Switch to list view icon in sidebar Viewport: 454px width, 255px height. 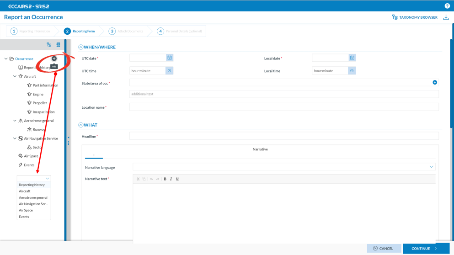tap(58, 45)
